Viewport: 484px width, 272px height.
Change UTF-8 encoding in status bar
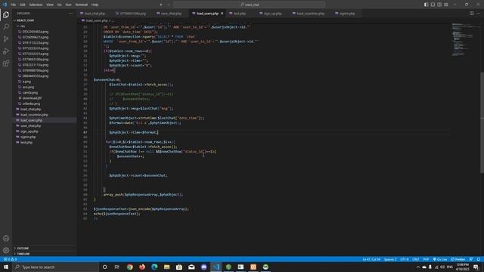click(405, 259)
